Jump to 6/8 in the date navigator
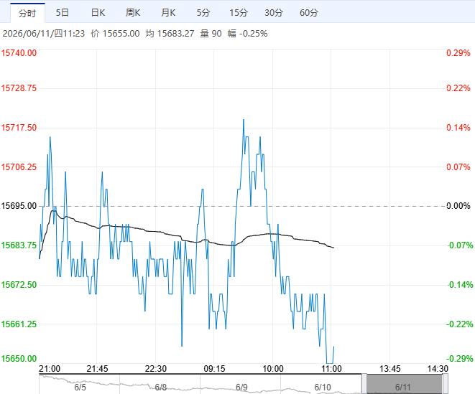This screenshot has width=475, height=394. [160, 387]
